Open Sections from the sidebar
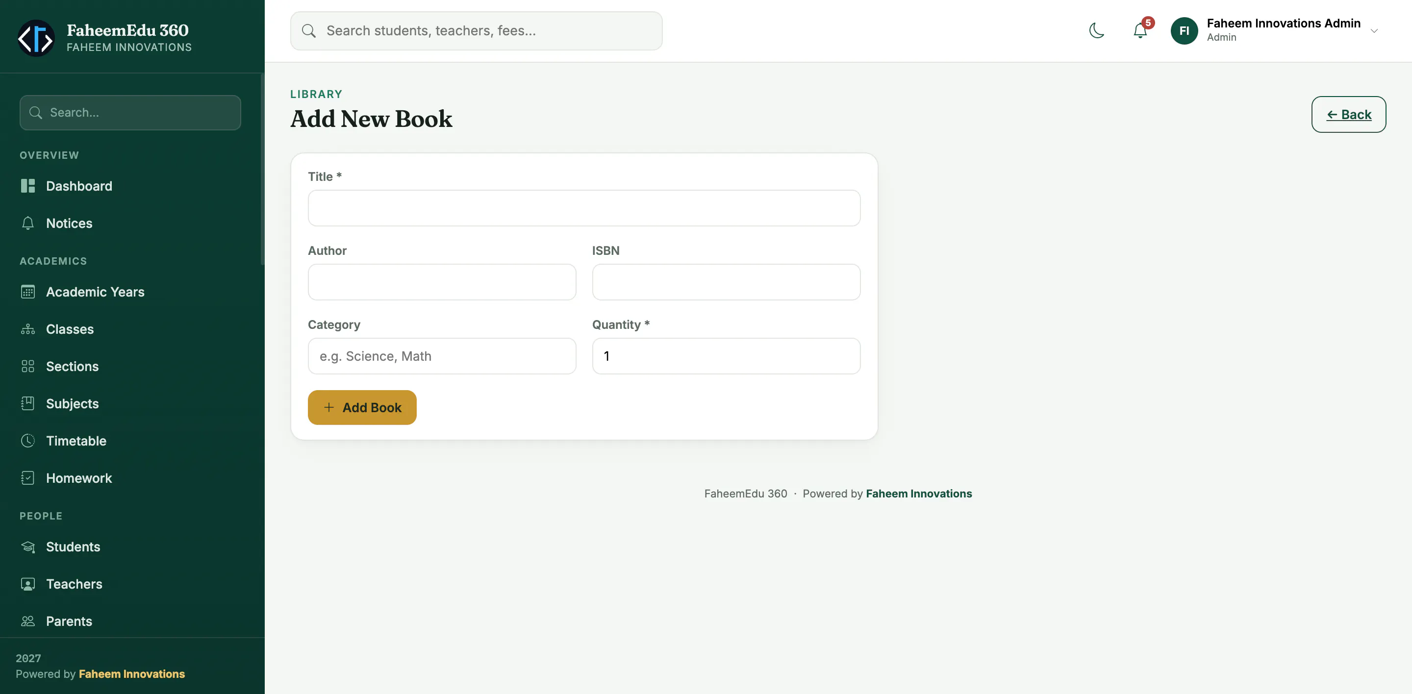 pos(130,367)
